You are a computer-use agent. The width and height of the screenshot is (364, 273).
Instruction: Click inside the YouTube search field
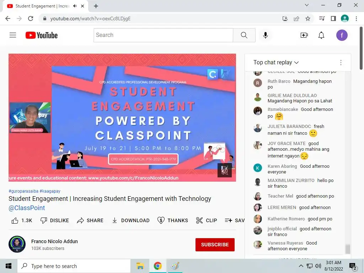tap(163, 35)
